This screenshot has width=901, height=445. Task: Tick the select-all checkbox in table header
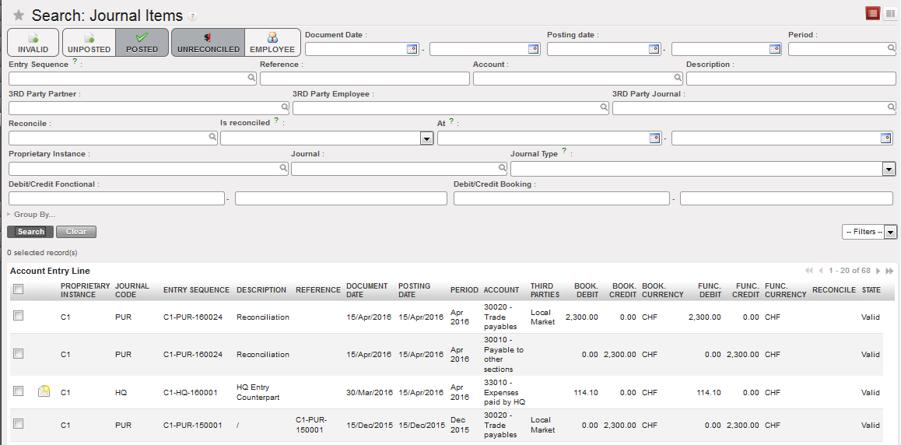coord(19,289)
